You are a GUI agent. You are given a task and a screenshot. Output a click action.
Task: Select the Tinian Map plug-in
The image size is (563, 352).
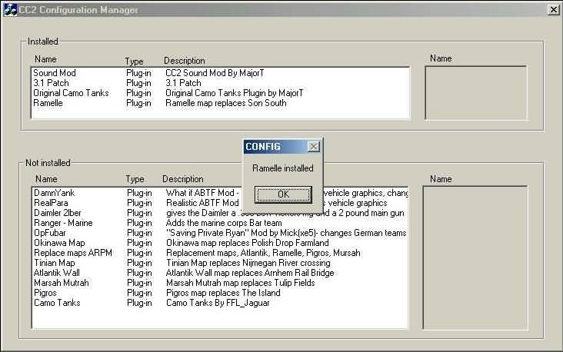click(x=55, y=263)
